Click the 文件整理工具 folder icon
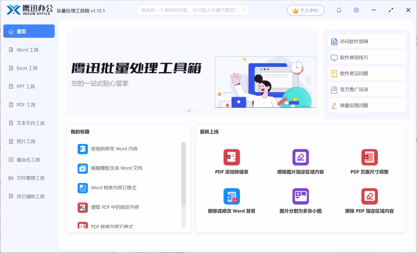417x253 pixels. (x=11, y=178)
